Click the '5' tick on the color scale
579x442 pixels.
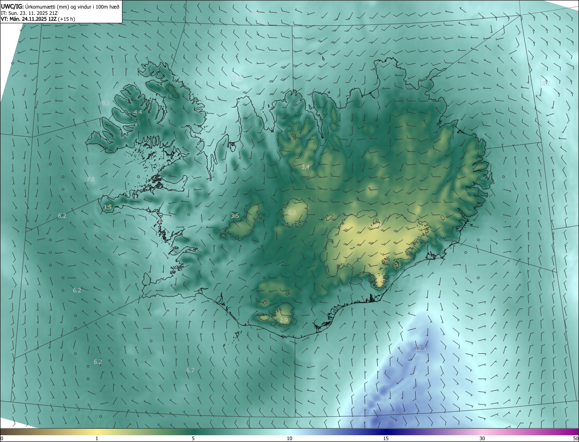pos(193,438)
